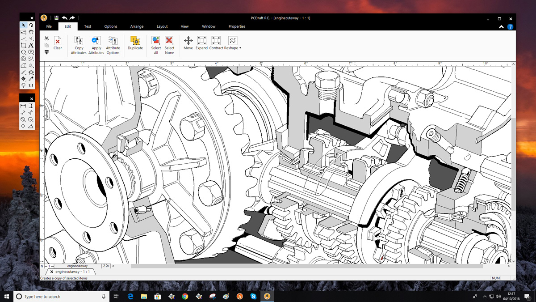Click the horizontal scrollbar below the drawing
This screenshot has height=302, width=536.
click(306, 266)
